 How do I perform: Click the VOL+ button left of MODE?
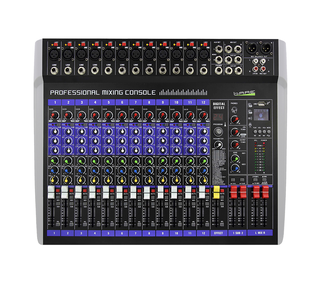point(264,132)
